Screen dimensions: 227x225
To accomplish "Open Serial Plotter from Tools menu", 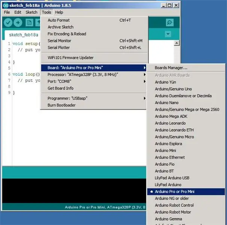I will [94, 48].
